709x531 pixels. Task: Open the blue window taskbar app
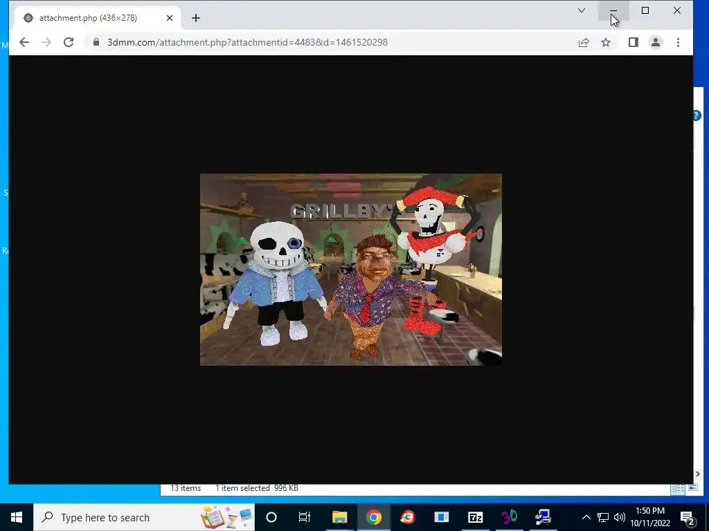441,517
